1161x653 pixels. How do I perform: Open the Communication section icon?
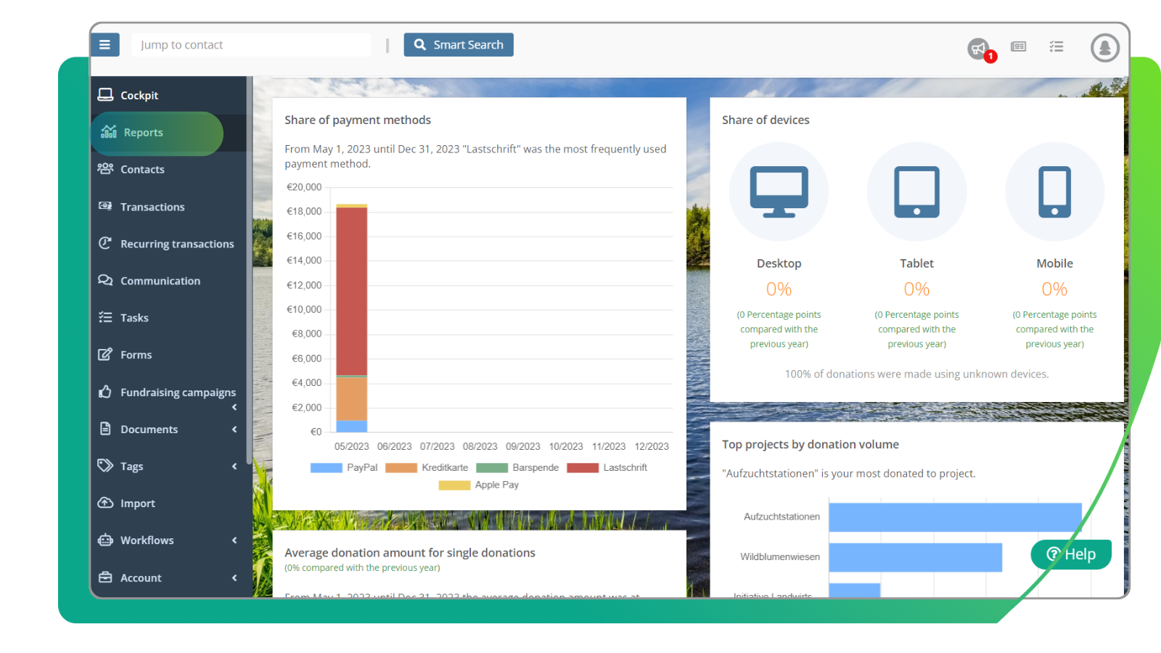(x=105, y=281)
